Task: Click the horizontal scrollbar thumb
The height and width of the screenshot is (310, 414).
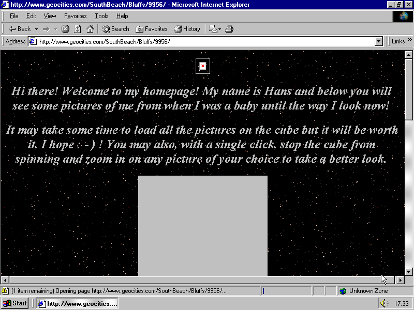Action: coord(202,280)
